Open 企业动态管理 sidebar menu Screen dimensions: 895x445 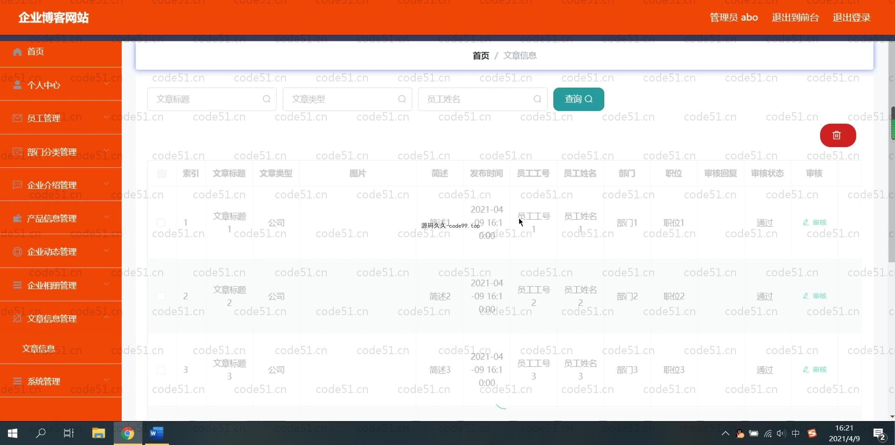click(61, 251)
